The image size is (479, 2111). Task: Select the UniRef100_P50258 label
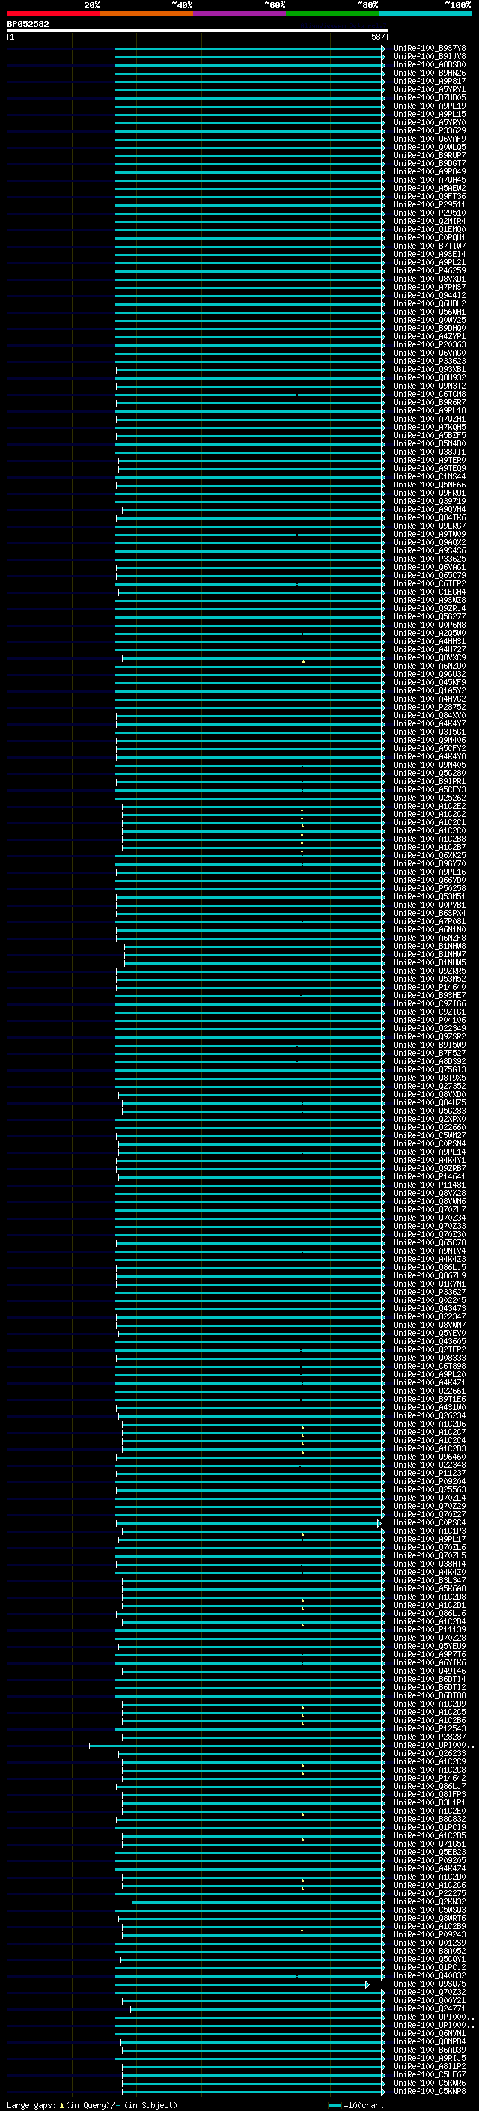coord(429,888)
